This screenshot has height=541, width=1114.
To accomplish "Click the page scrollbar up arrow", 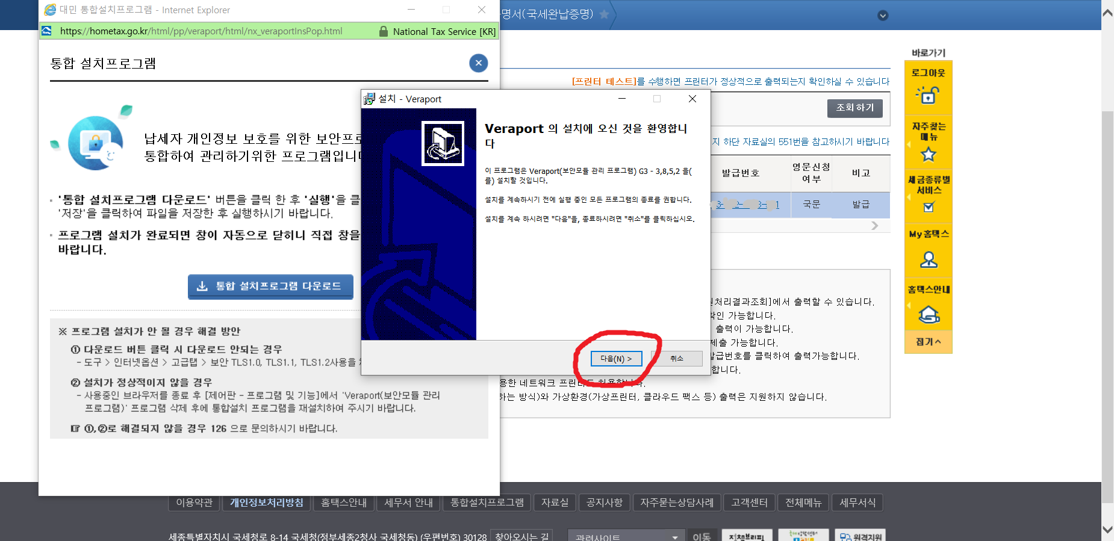I will (1107, 12).
